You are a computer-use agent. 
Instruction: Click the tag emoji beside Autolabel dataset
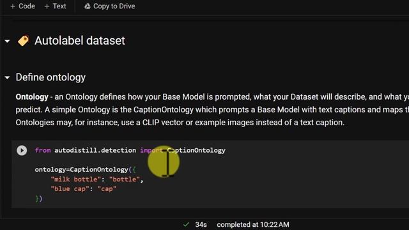23,41
